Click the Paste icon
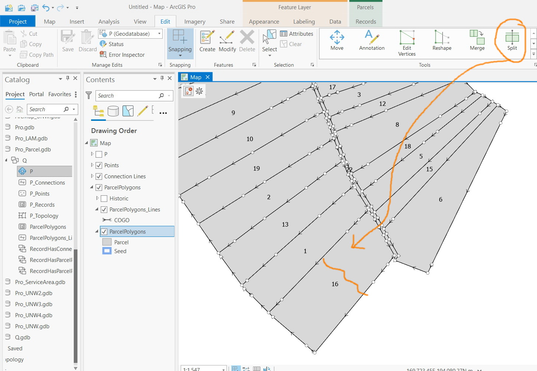537x371 pixels. pyautogui.click(x=9, y=38)
